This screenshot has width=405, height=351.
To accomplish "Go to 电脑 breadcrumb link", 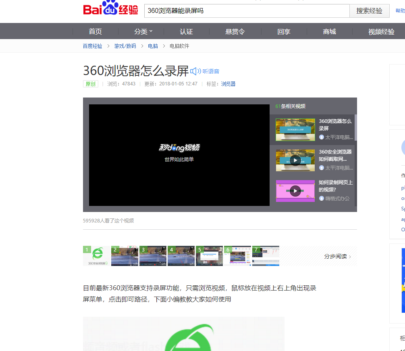I will (x=153, y=46).
